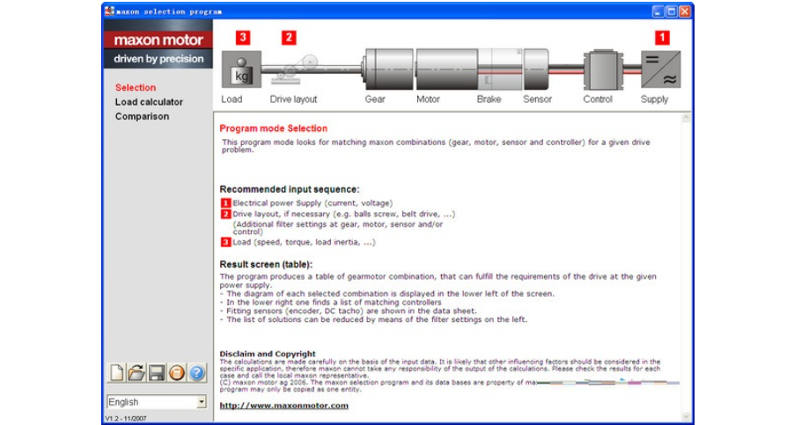Open the orange calculator icon
This screenshot has height=425, width=787.
coord(176,373)
